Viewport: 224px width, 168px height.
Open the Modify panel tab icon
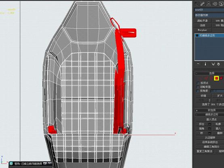tap(202, 4)
